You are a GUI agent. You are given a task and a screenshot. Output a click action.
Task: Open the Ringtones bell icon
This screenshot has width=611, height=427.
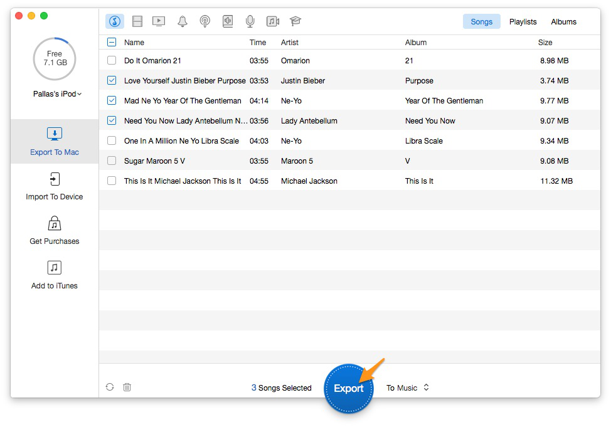pos(183,21)
